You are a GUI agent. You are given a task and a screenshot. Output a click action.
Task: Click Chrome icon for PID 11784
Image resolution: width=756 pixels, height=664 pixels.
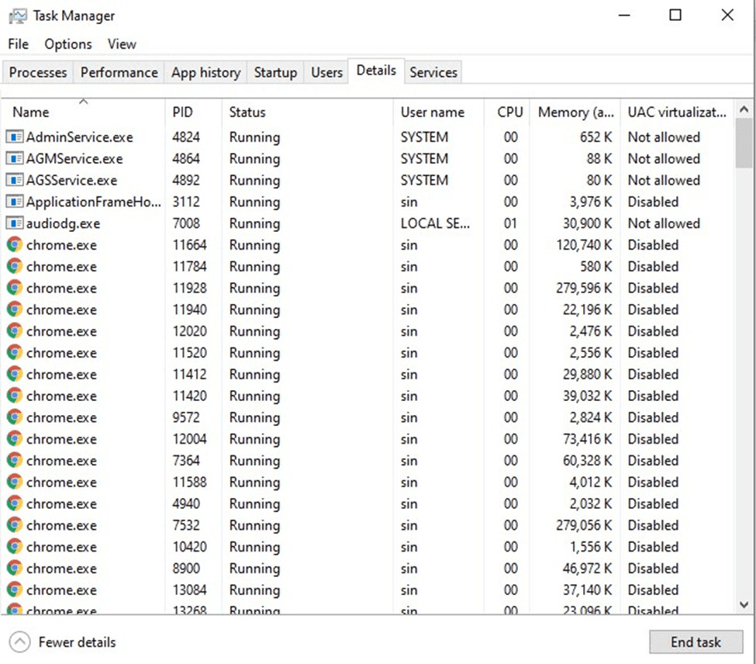click(x=15, y=266)
